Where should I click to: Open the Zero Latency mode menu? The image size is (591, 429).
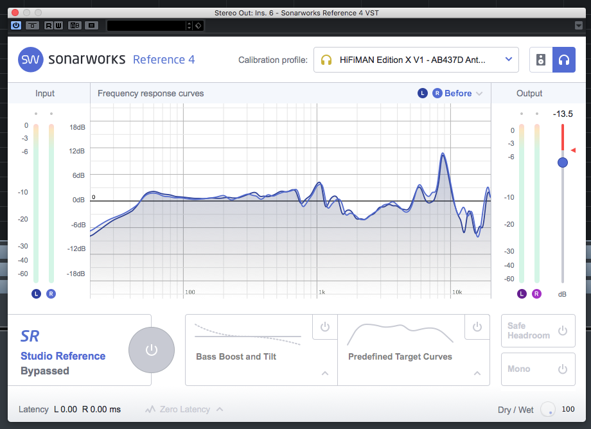[x=184, y=409]
